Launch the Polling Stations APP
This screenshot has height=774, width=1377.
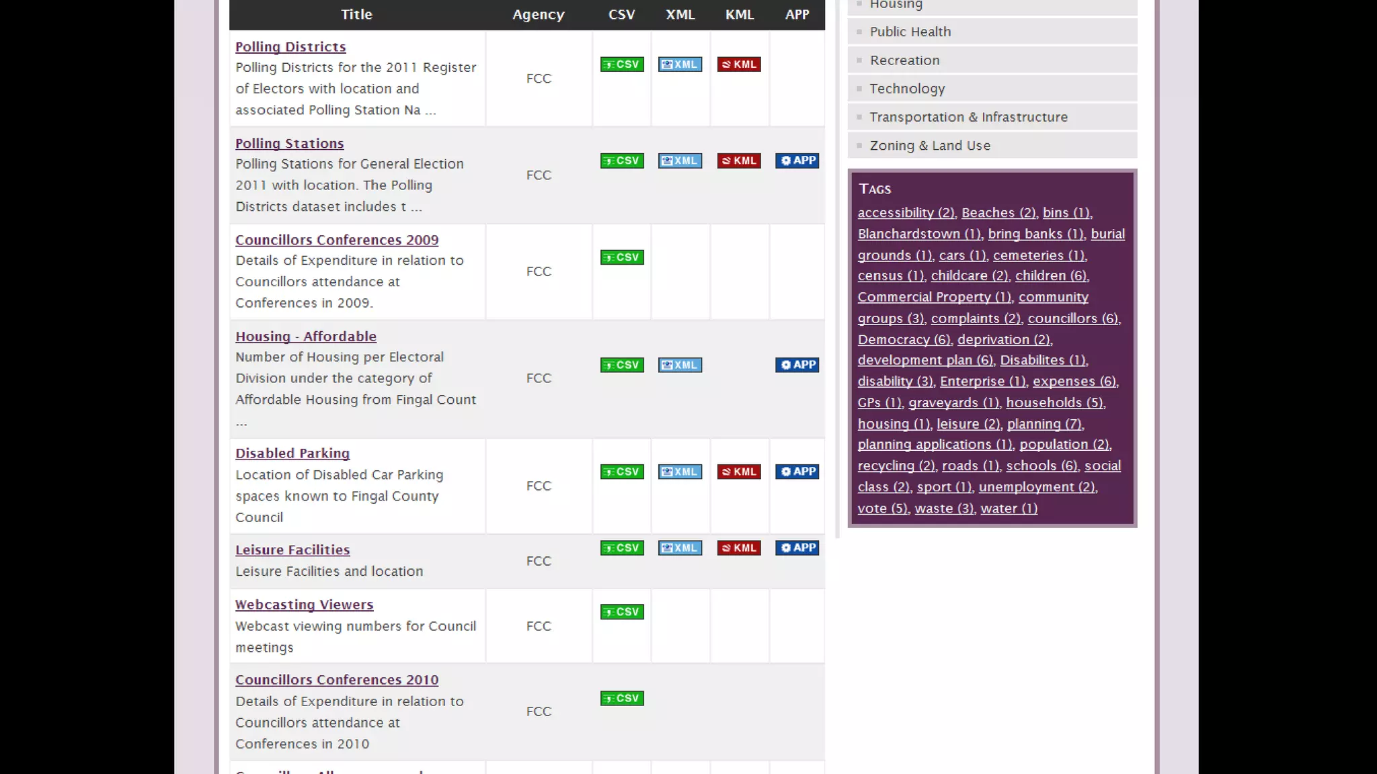point(797,161)
